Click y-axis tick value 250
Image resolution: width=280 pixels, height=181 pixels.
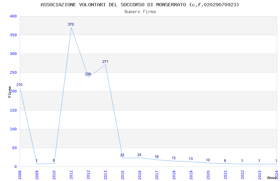[x=14, y=73]
